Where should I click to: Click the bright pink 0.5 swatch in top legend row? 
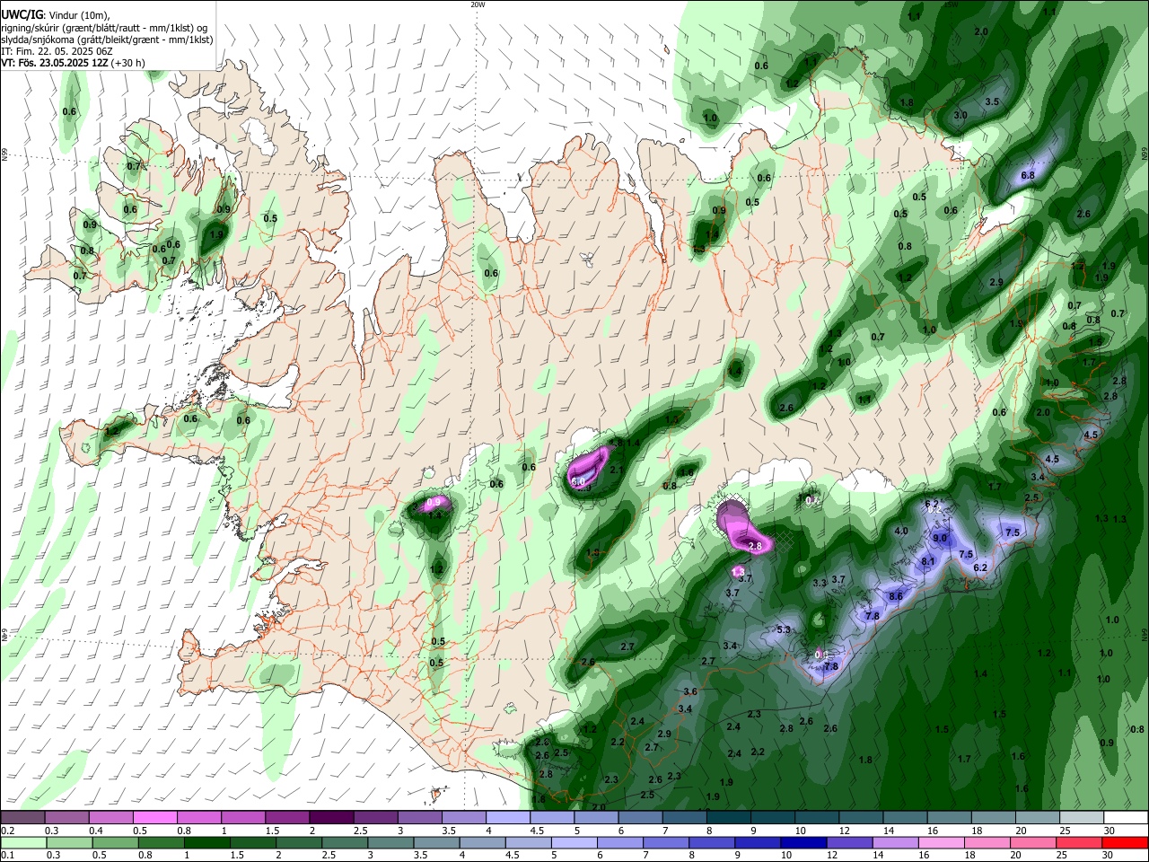tap(154, 818)
